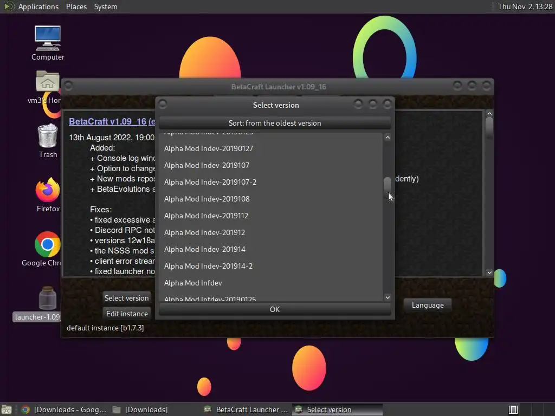
Task: Click the version list scrollbar thumb
Action: [388, 186]
